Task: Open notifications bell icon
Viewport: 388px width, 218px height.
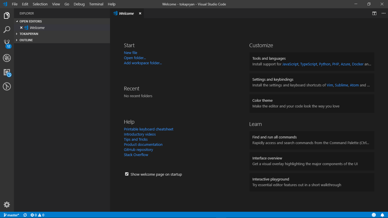Action: (x=383, y=215)
